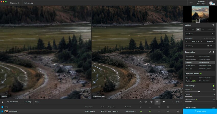Click the fortress2.jpg row thumbnail
Screen dimensions: 217x114
[6, 111]
